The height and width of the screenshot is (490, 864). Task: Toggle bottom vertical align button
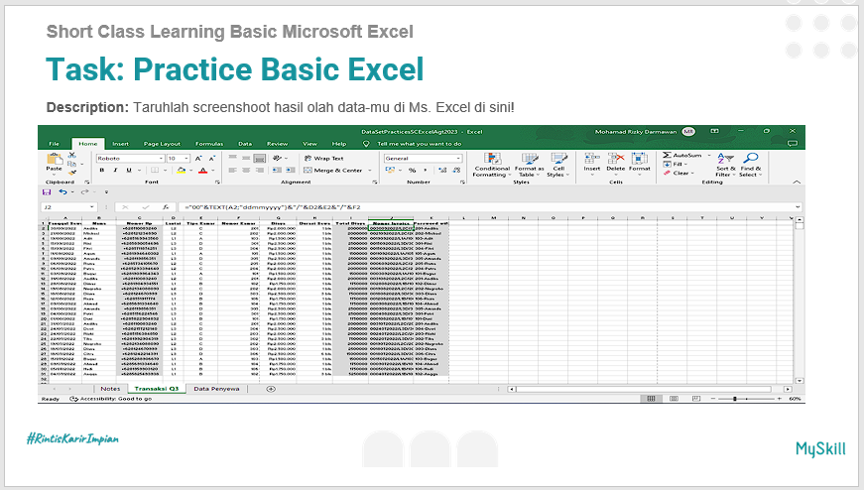tap(260, 158)
